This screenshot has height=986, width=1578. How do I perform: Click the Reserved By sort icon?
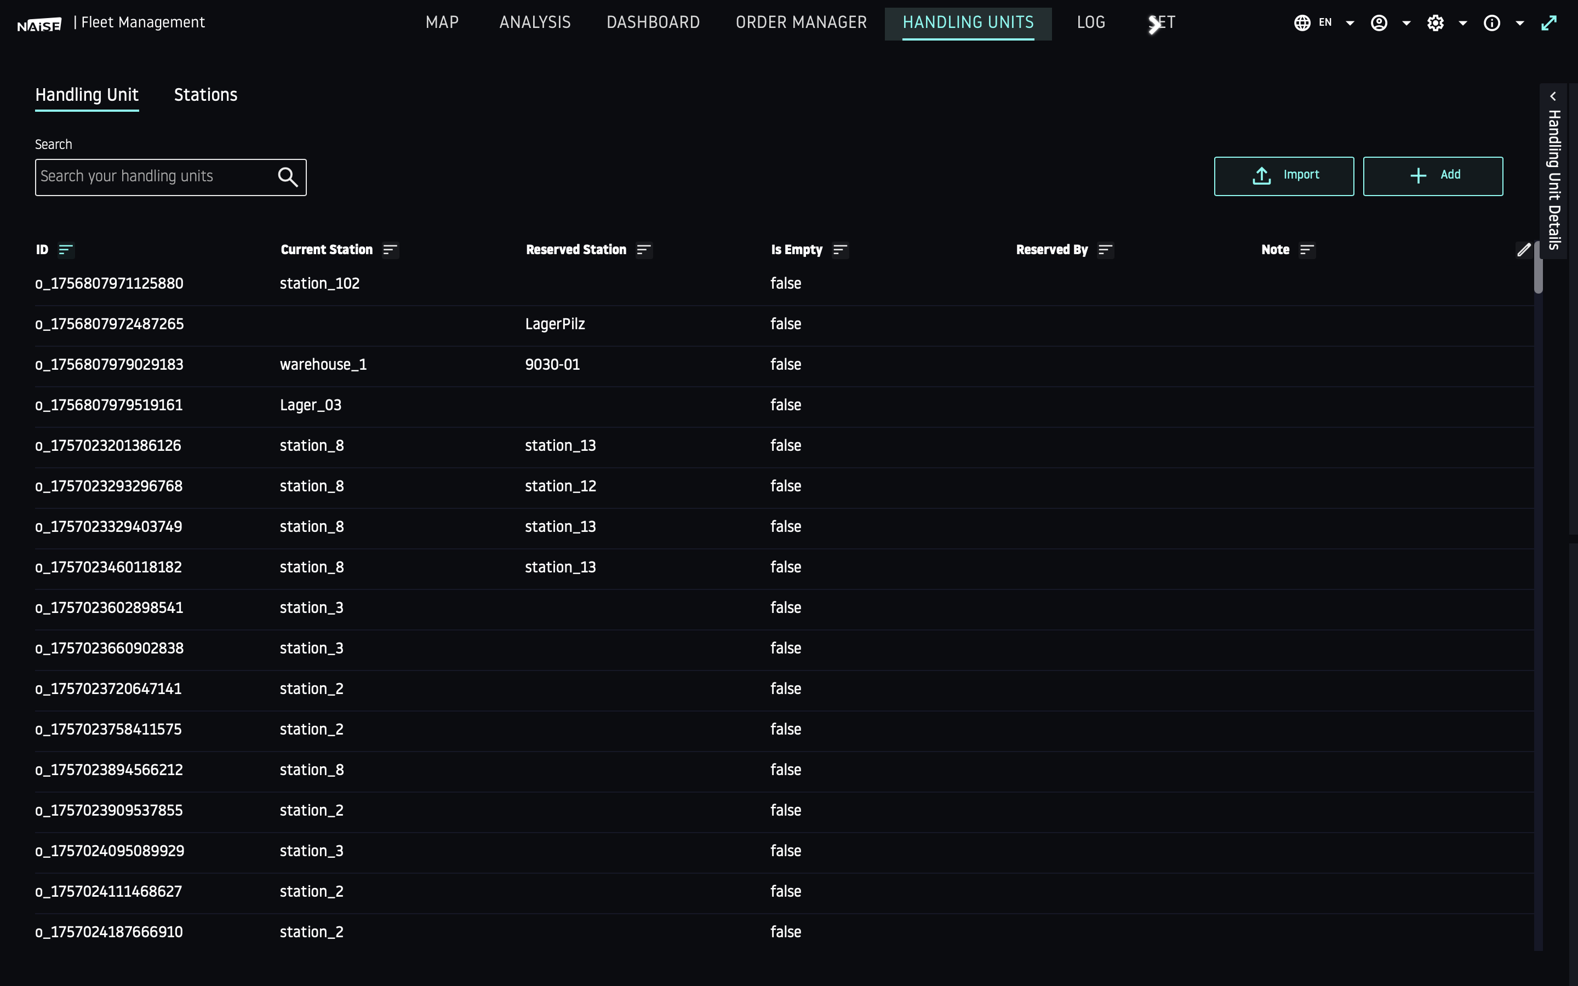pyautogui.click(x=1105, y=250)
